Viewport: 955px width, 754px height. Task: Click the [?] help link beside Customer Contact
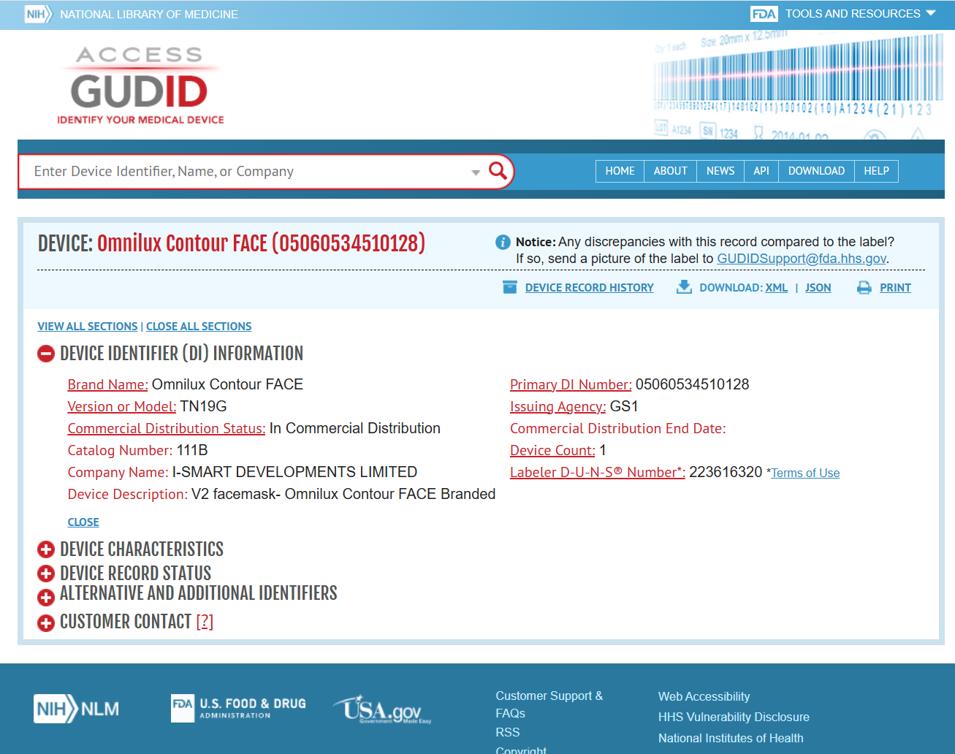(205, 622)
